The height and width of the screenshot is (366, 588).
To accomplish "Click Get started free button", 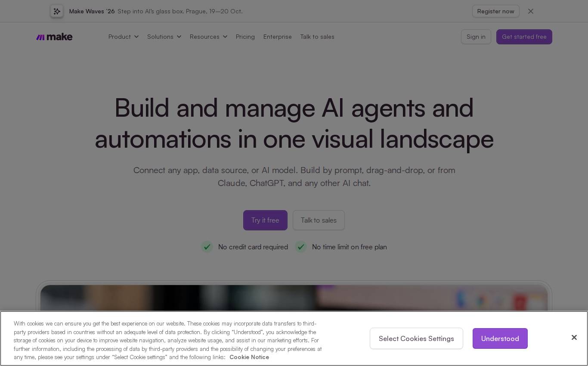I will tap(524, 37).
